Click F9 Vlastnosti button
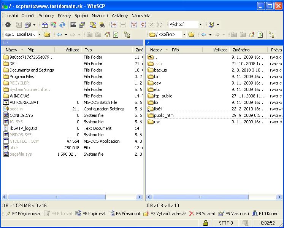Viewport: 284px width, 228px height. point(233,214)
